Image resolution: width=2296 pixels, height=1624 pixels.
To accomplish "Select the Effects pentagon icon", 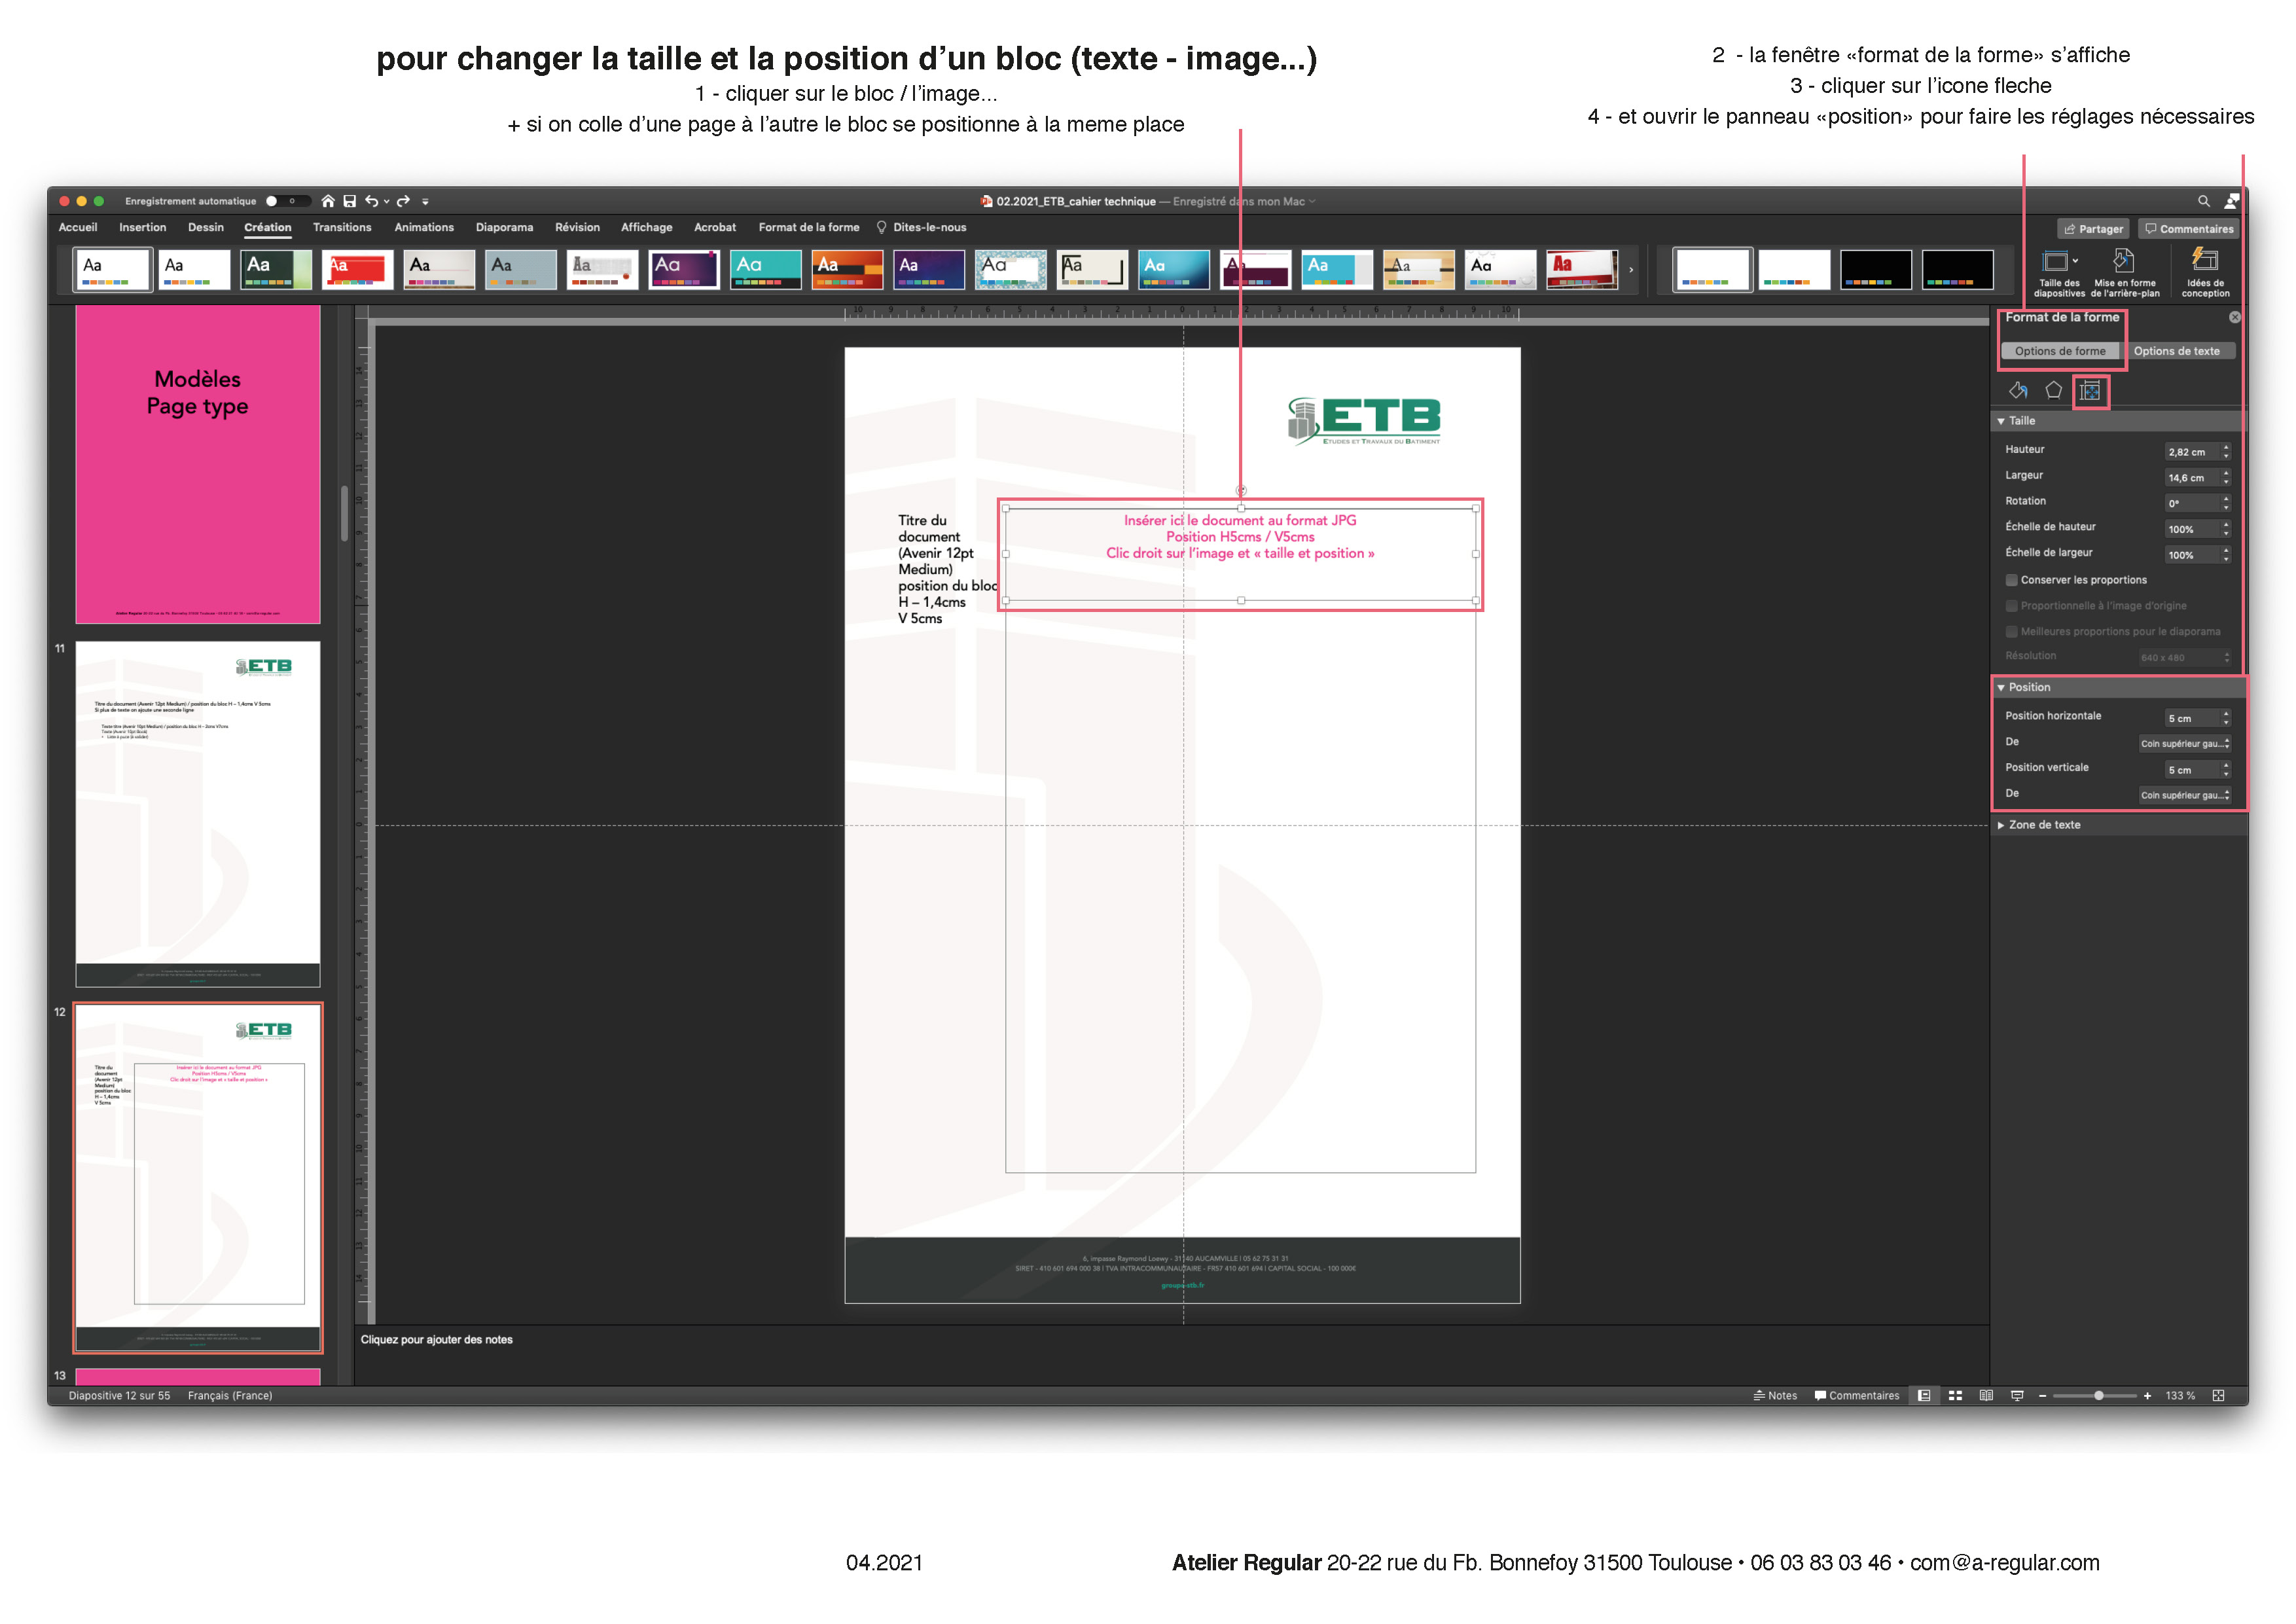I will click(x=2053, y=391).
